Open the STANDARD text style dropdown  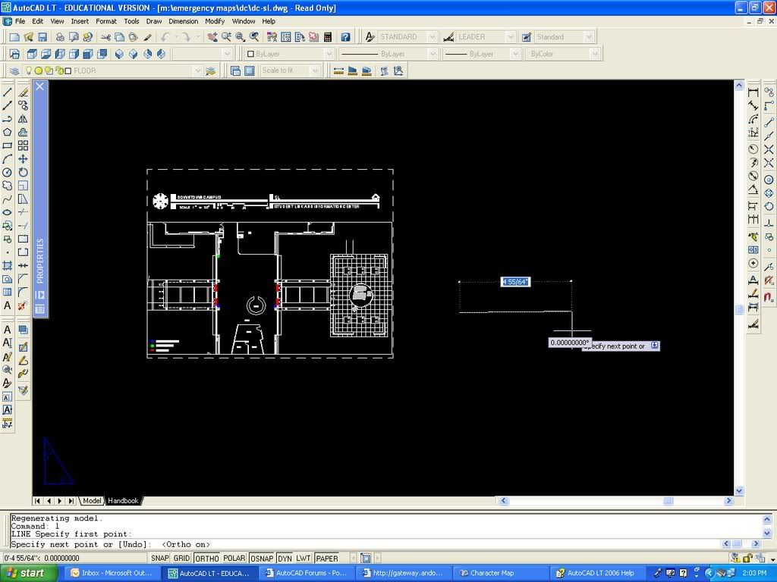click(x=432, y=36)
